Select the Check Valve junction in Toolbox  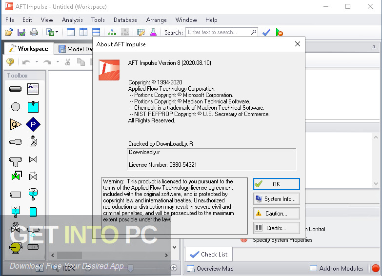(x=33, y=176)
